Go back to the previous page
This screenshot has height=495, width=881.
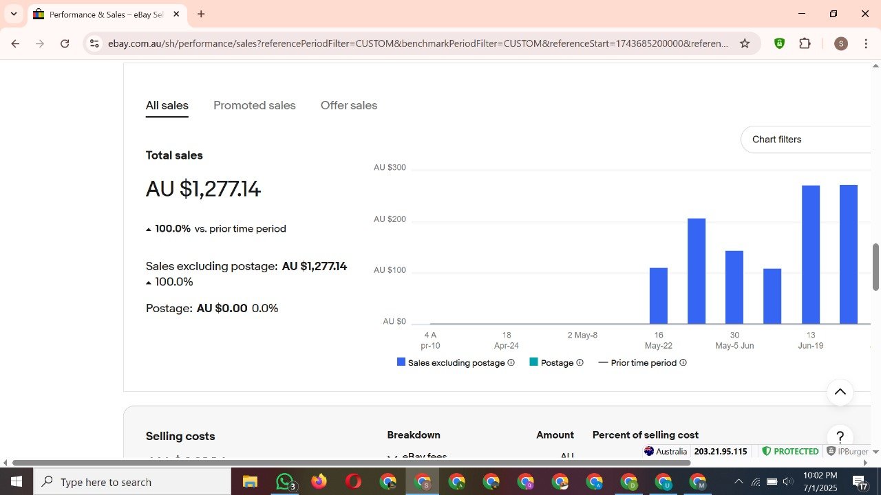pyautogui.click(x=15, y=43)
